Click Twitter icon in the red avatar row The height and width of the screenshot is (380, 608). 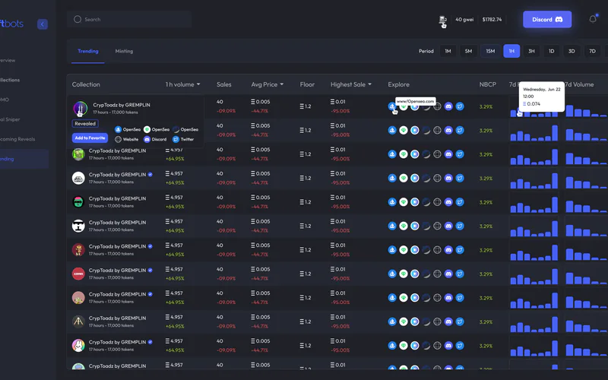click(x=460, y=274)
